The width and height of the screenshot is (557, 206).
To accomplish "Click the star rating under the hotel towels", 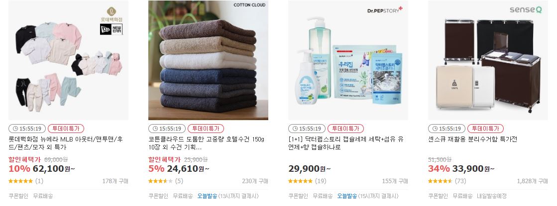I will click(x=160, y=181).
